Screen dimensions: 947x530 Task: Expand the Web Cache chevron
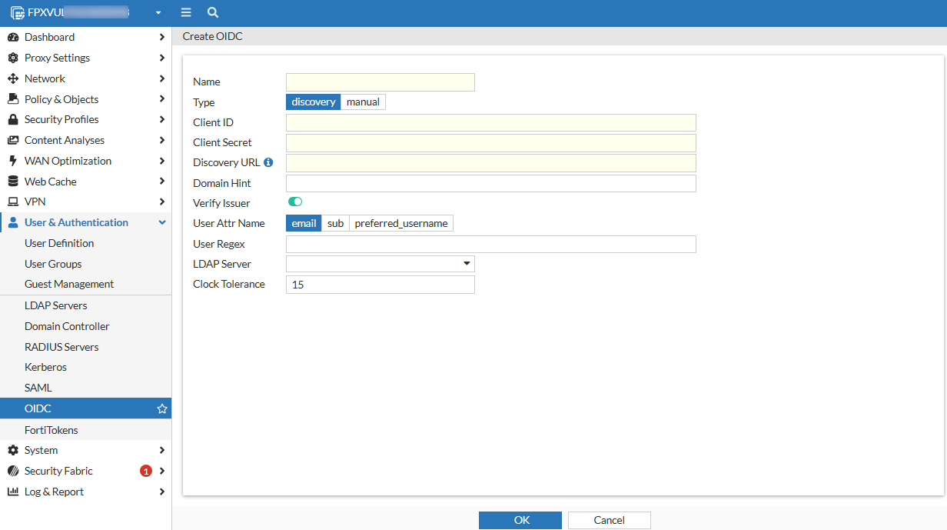[161, 182]
